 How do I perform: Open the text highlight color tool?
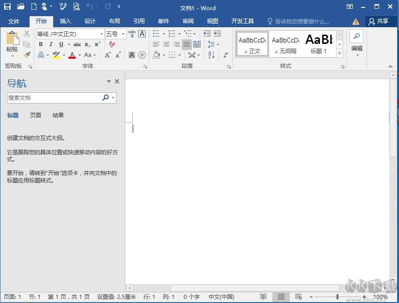pos(55,55)
